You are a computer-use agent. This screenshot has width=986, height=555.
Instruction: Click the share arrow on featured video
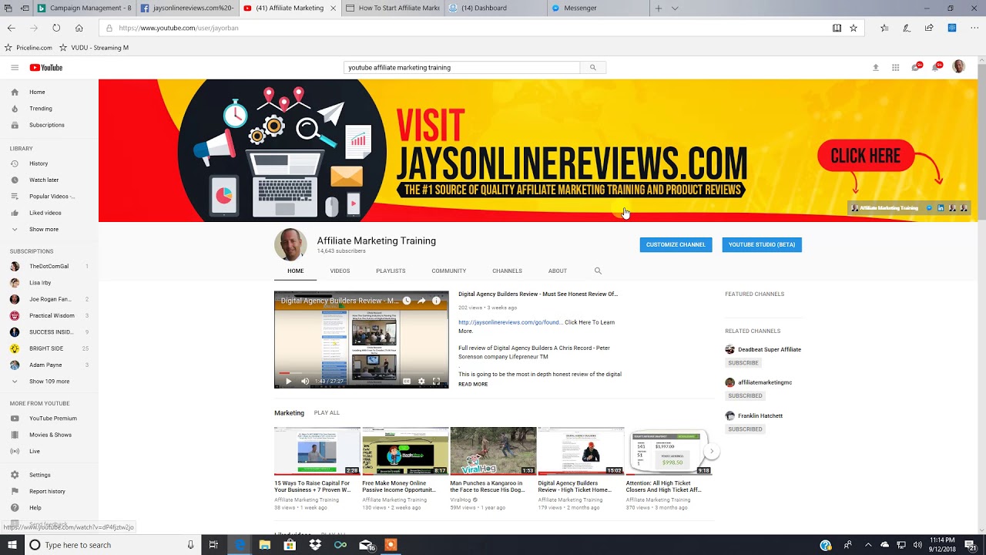click(x=421, y=301)
